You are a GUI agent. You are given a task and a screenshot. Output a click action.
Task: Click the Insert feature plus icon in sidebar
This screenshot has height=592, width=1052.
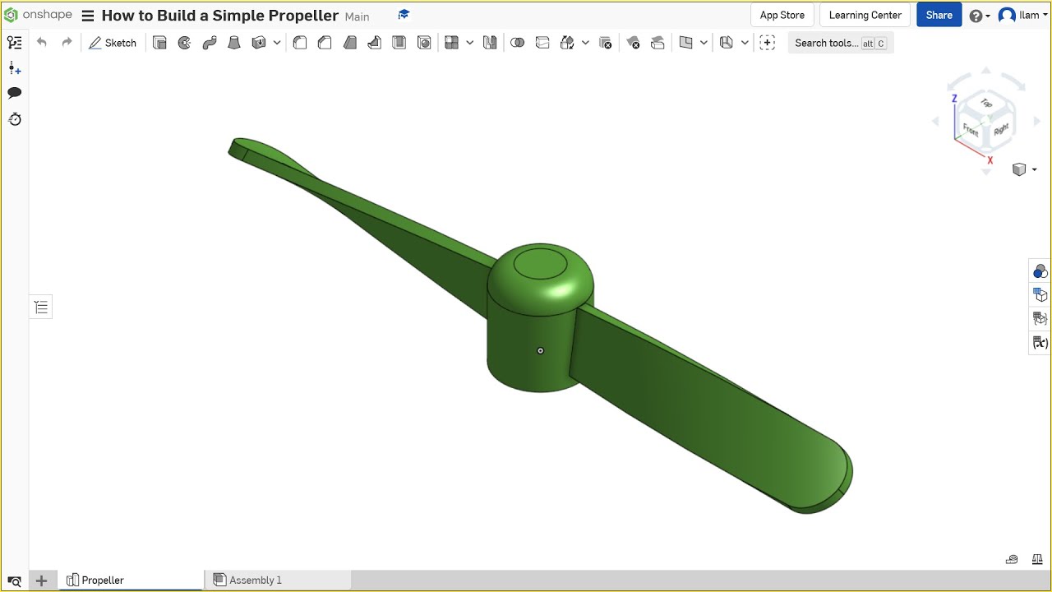(x=15, y=68)
